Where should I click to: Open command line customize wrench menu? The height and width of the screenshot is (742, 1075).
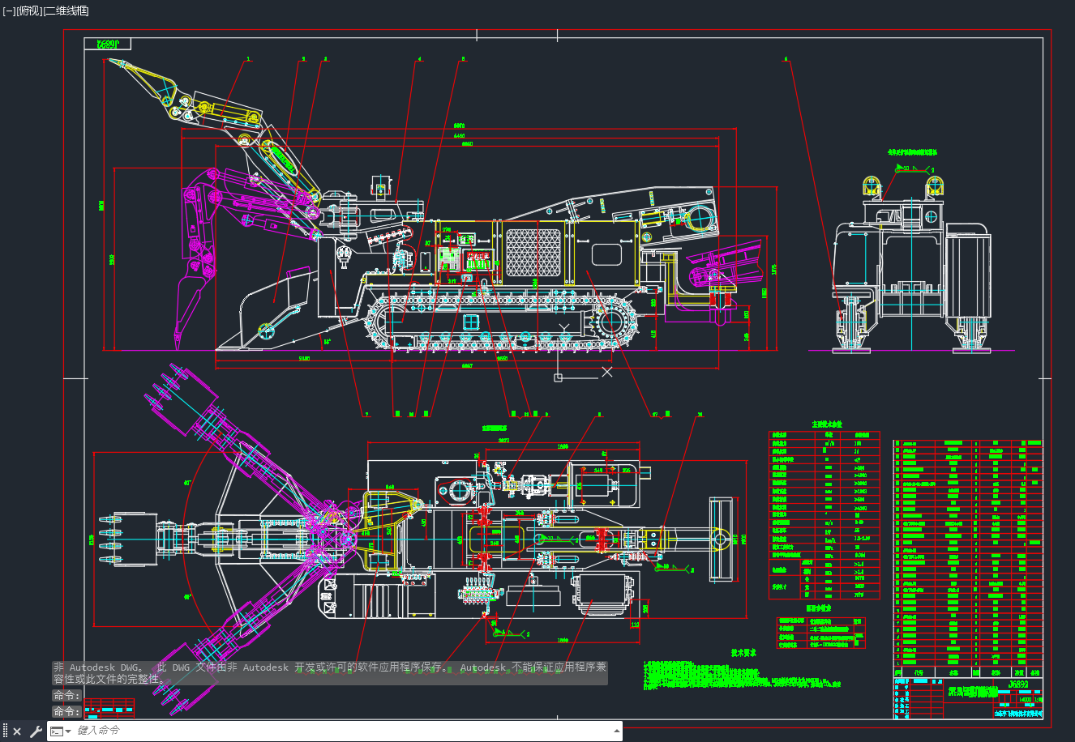(x=36, y=731)
